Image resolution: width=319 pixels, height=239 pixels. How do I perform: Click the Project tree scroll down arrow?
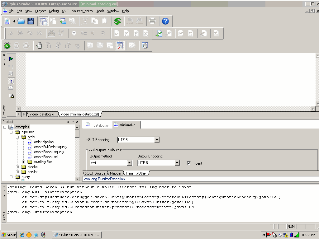(77, 179)
